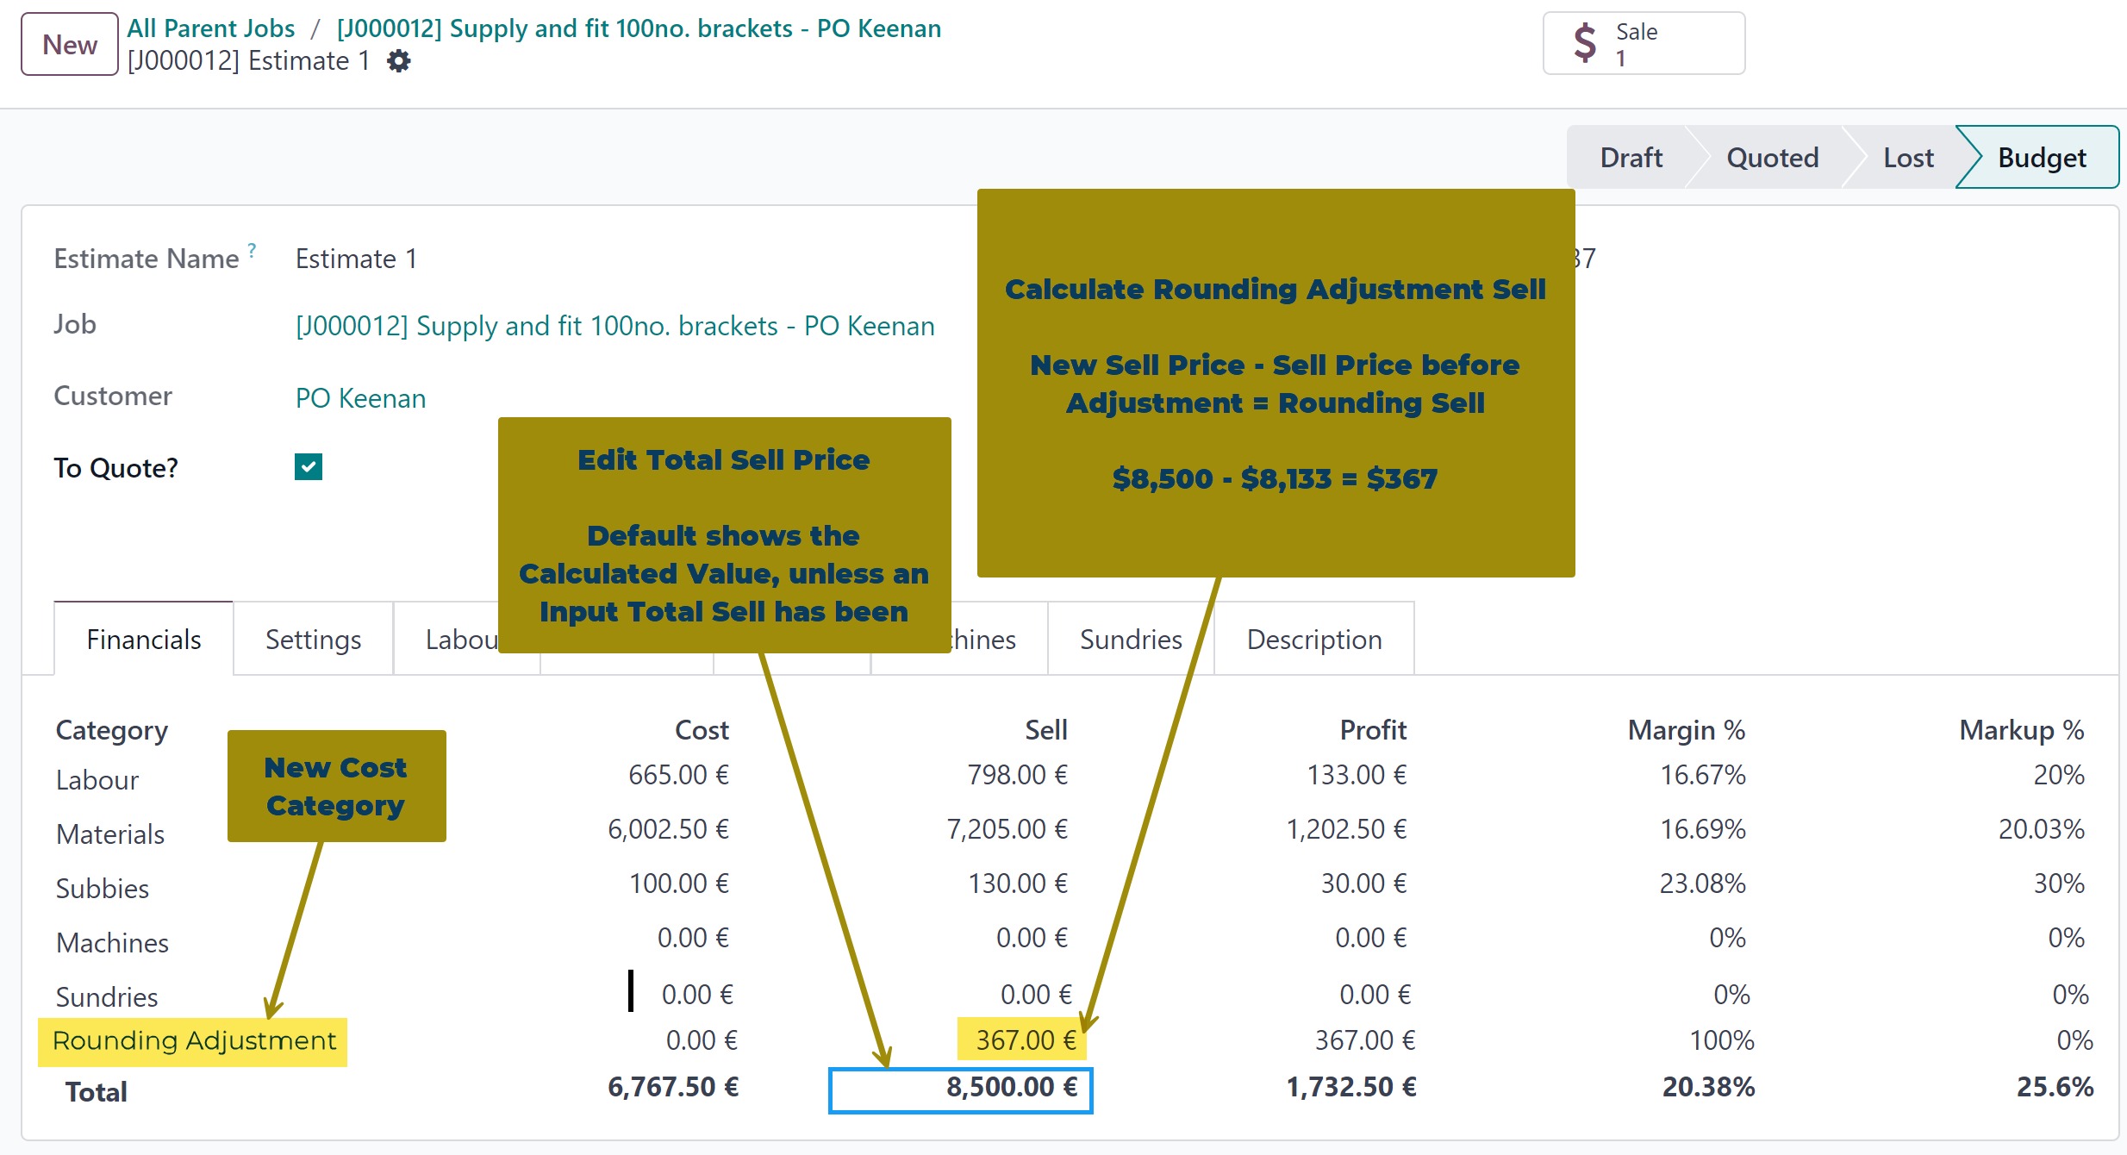Viewport: 2127px width, 1155px height.
Task: Click the New button
Action: coord(70,45)
